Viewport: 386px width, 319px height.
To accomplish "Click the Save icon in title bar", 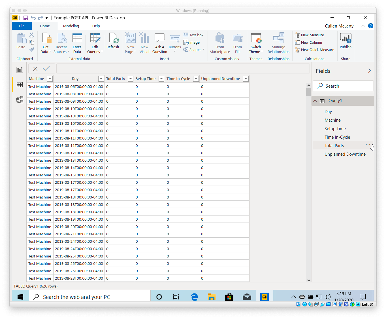I will pyautogui.click(x=26, y=18).
